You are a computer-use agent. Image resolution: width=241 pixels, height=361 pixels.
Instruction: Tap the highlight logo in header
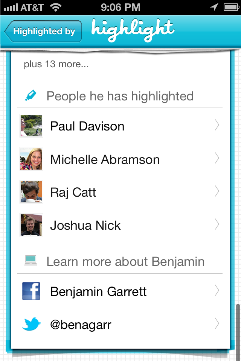133,30
